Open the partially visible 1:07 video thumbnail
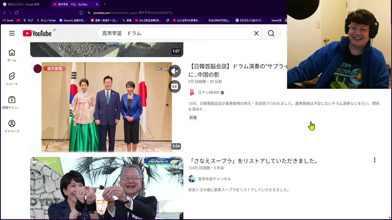 (107, 50)
